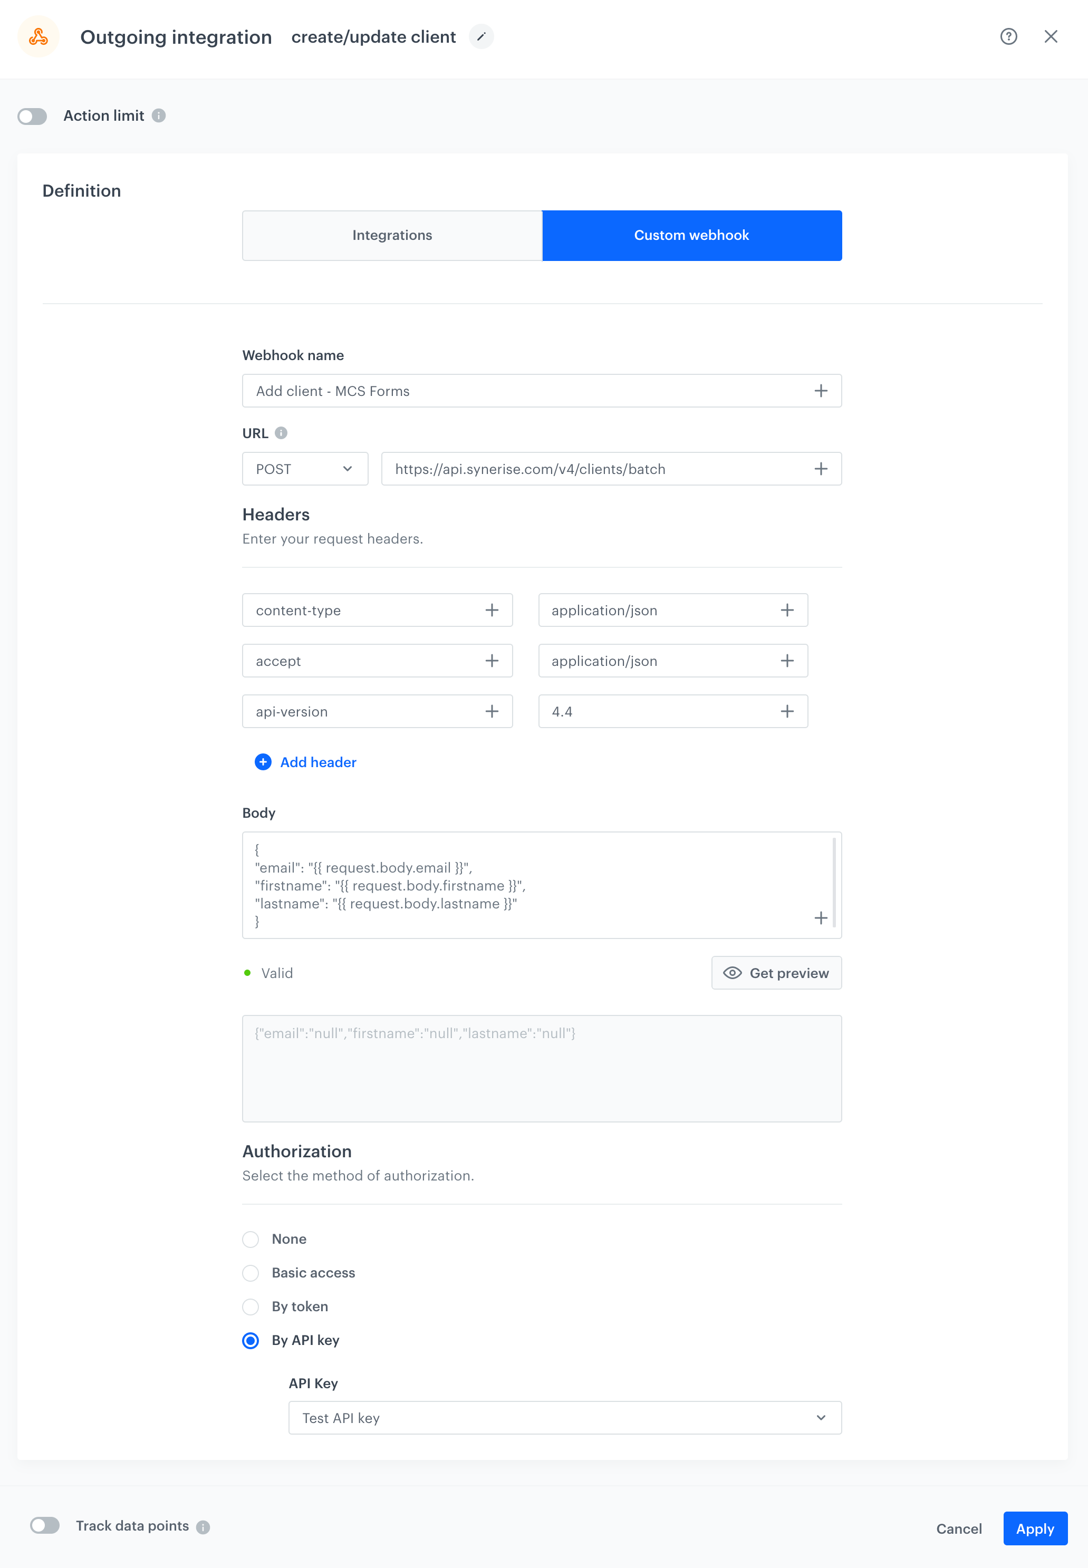Click the plus icon in the Webhook name field
The width and height of the screenshot is (1088, 1568).
[822, 391]
